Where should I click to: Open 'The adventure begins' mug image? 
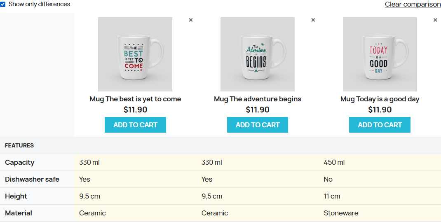[258, 54]
